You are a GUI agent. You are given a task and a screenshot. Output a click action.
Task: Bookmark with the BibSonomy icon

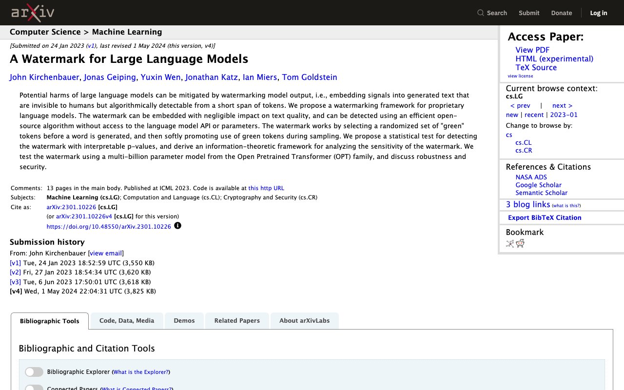coord(510,244)
